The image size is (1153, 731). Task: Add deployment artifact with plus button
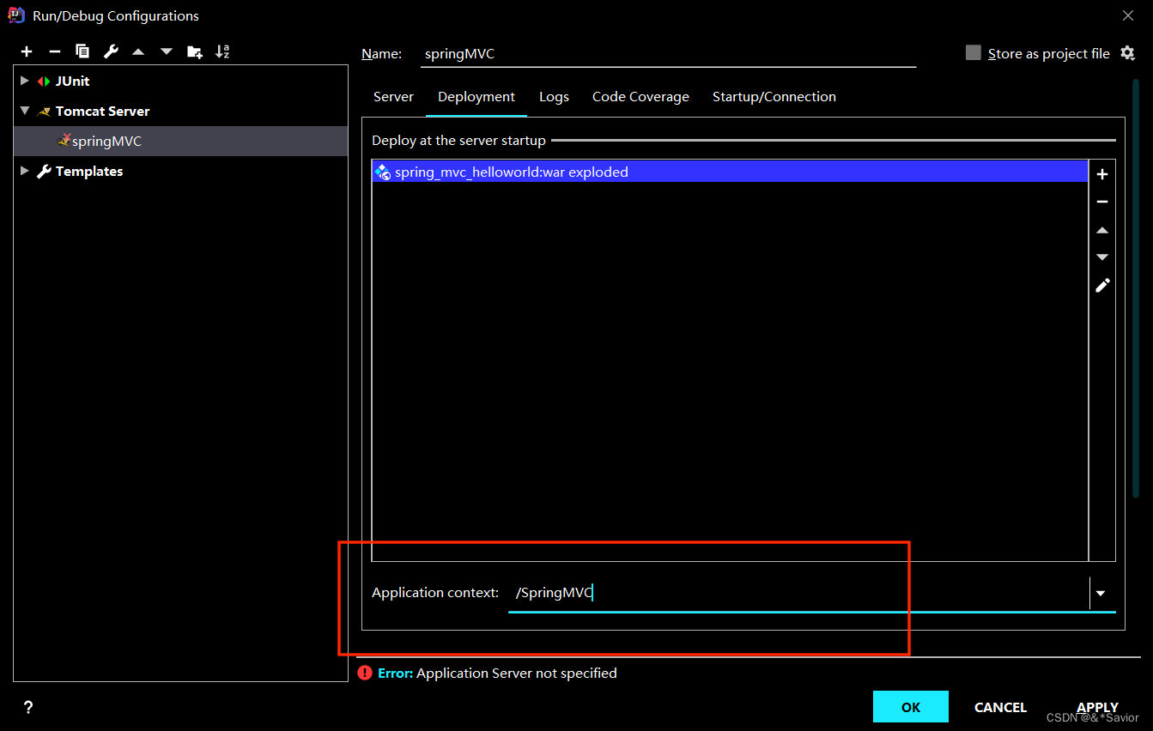click(x=1102, y=174)
